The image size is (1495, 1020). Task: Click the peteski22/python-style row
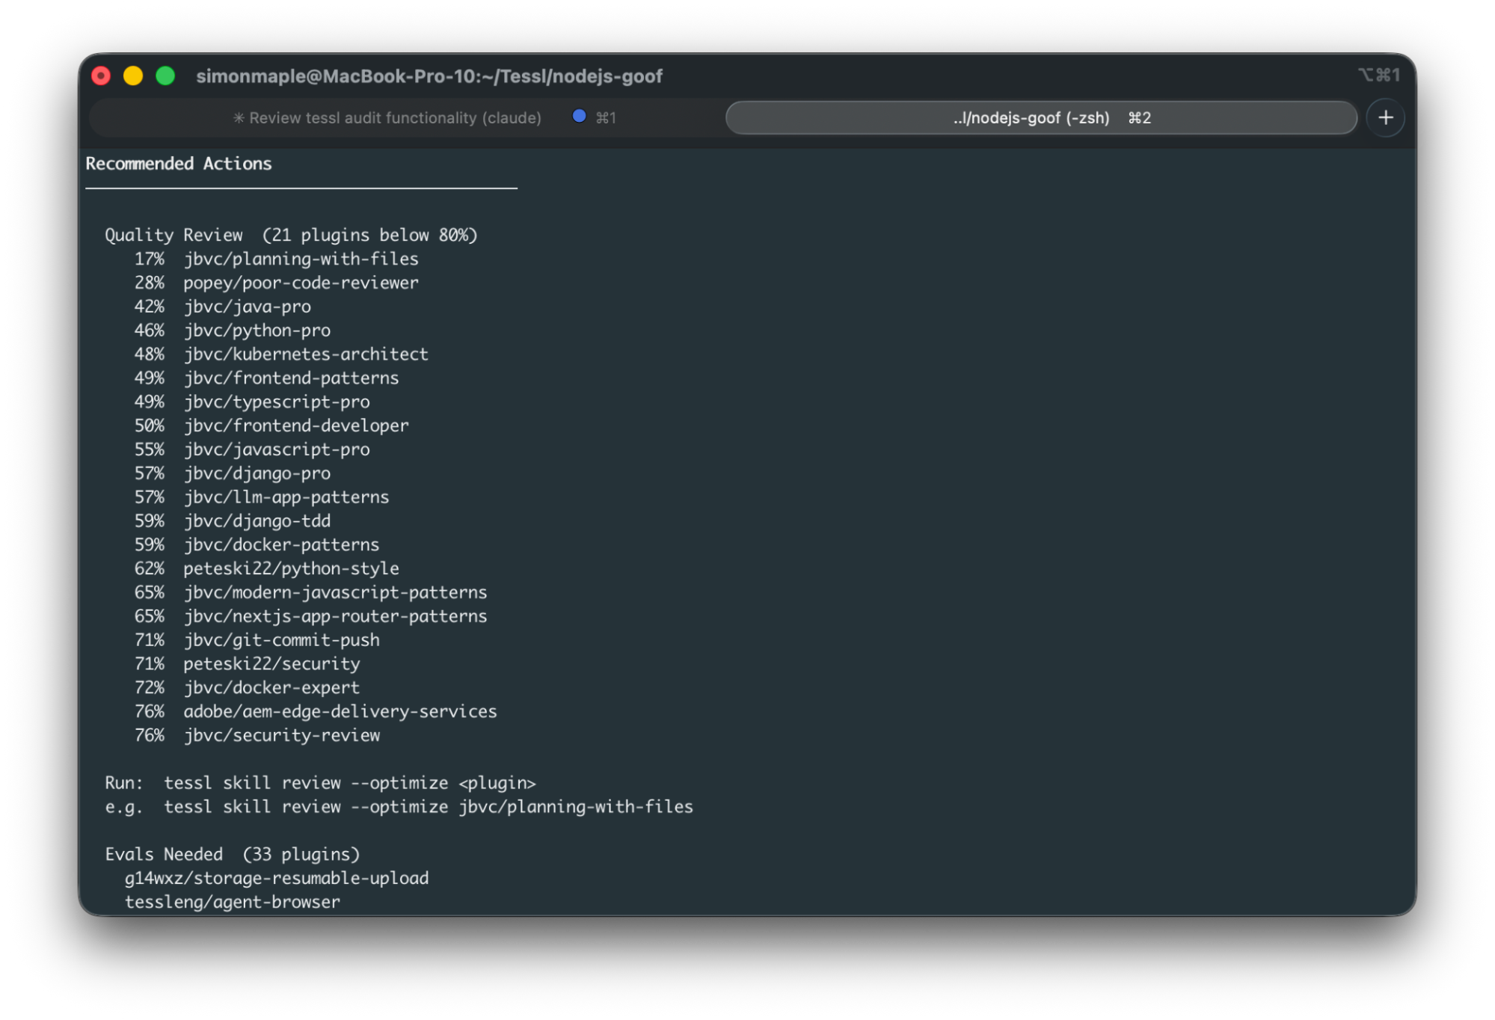[x=266, y=568]
